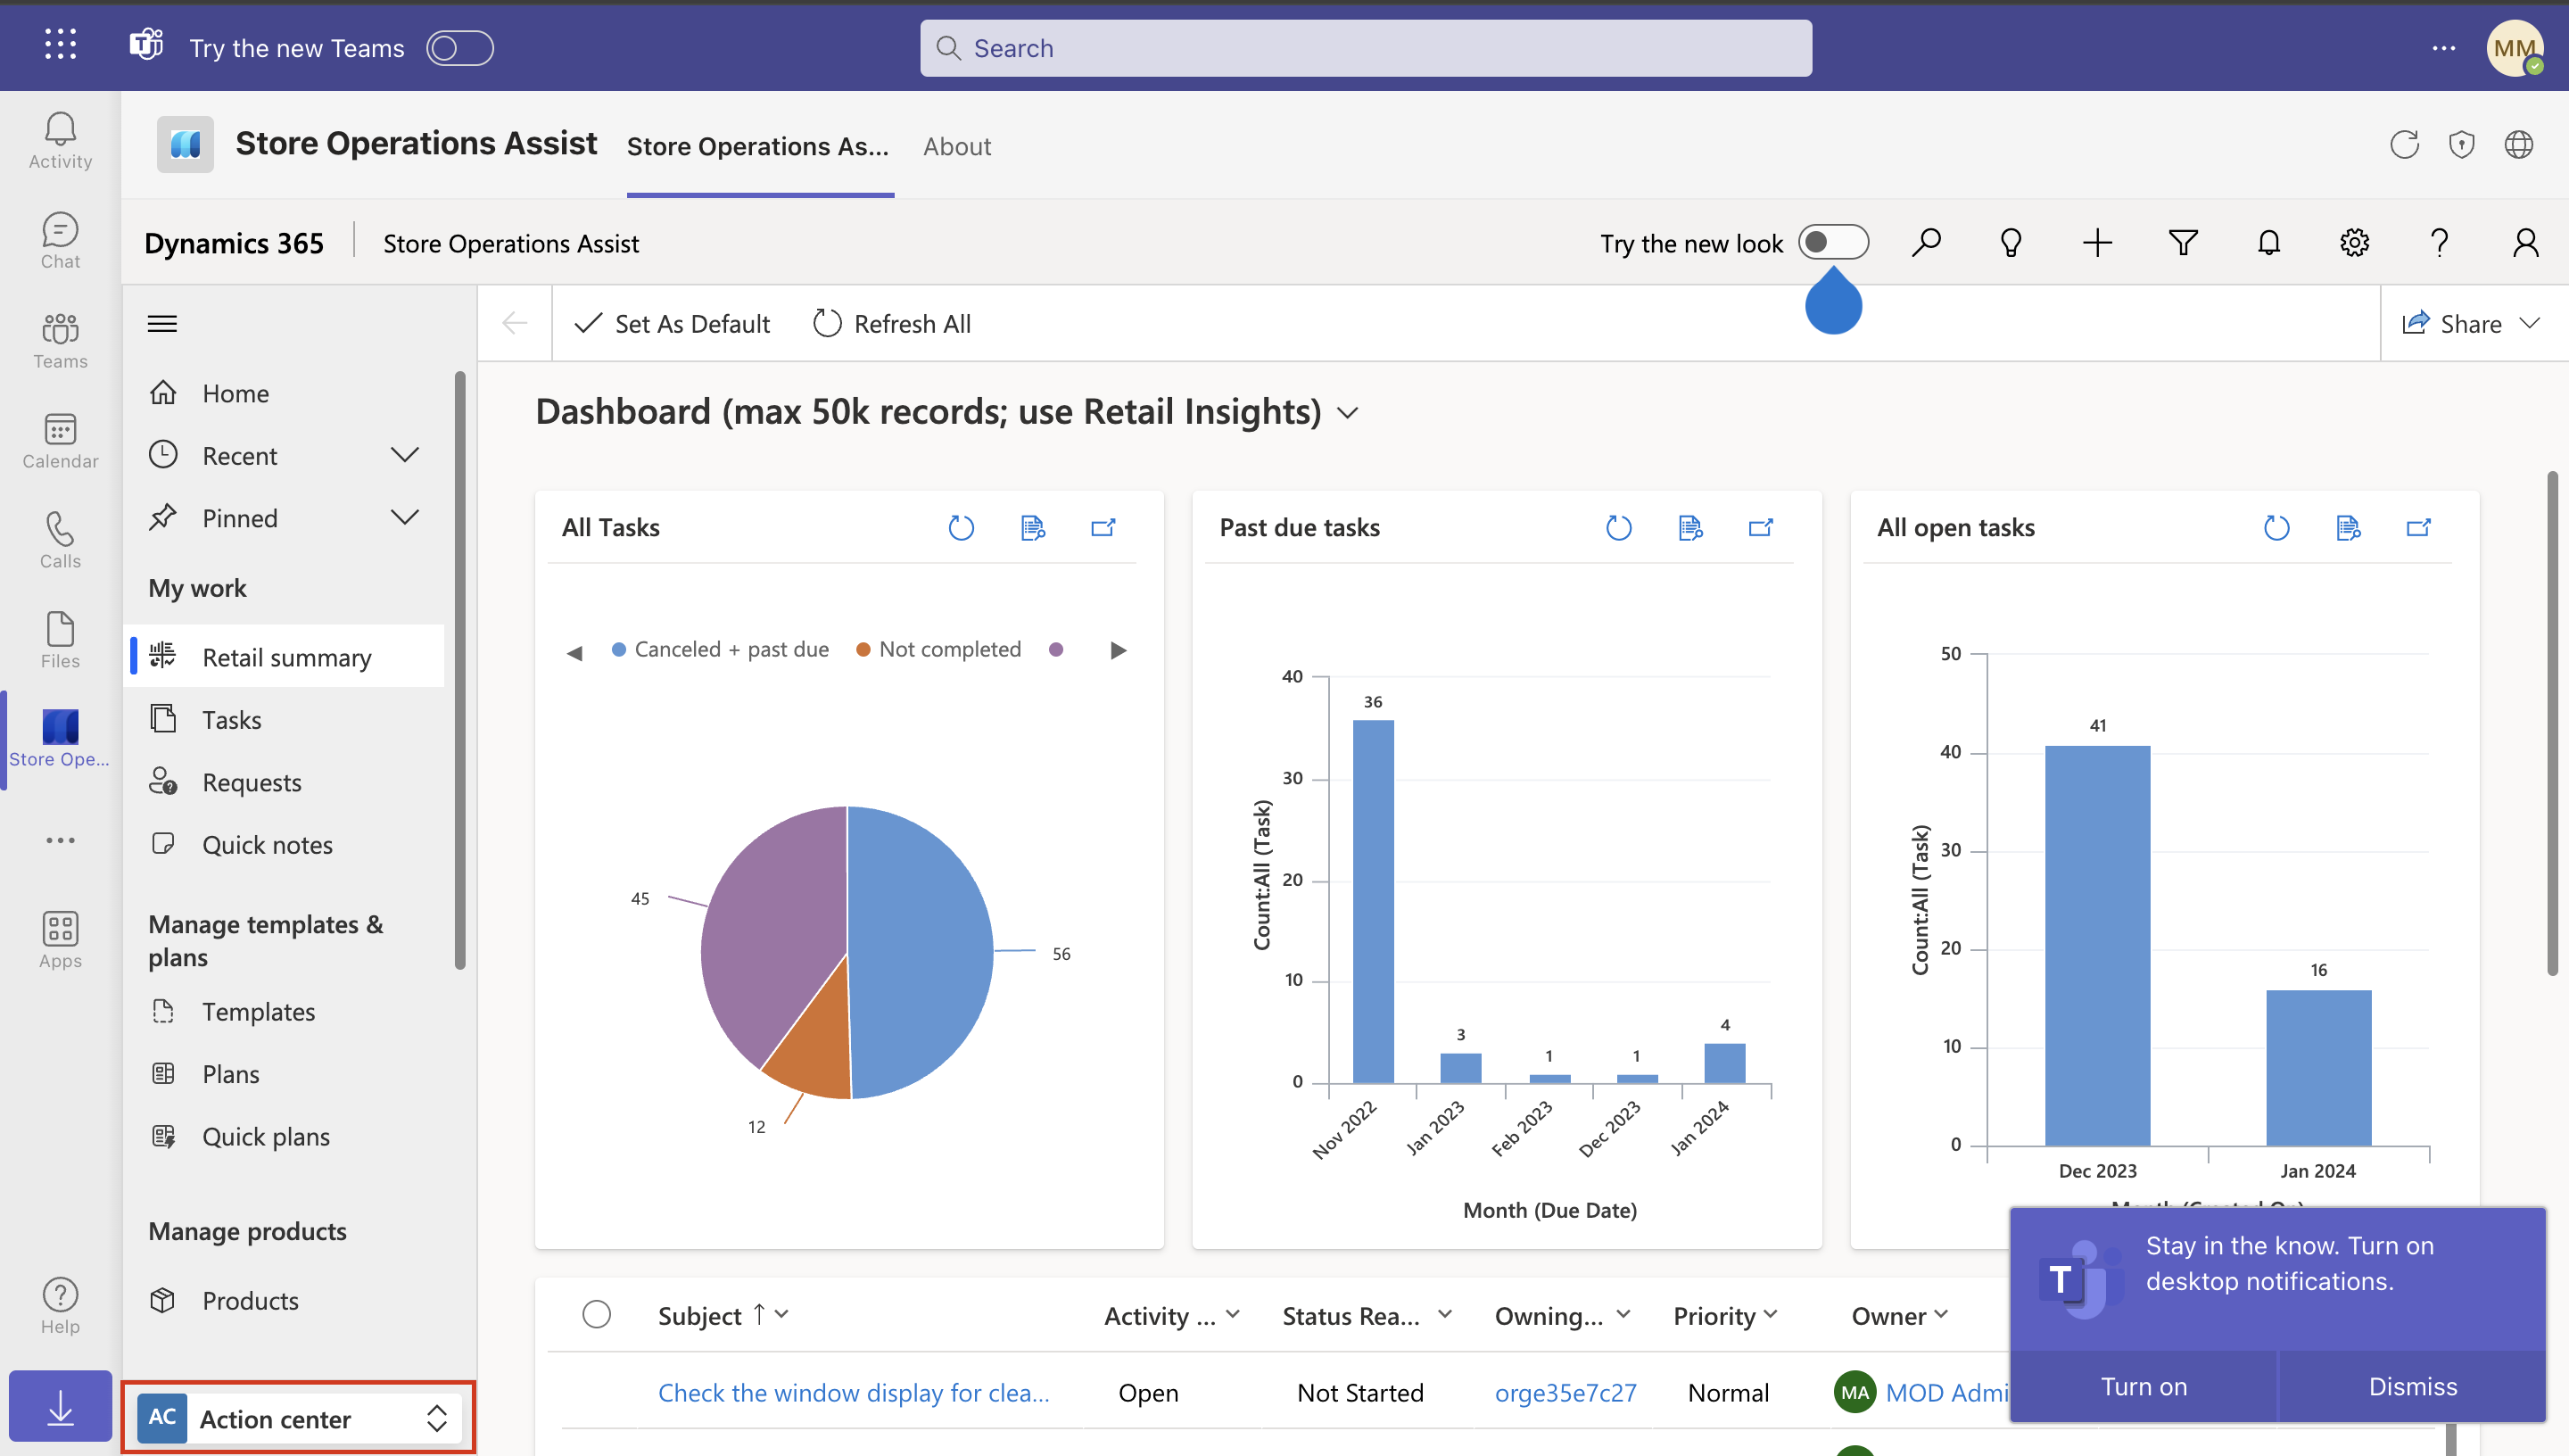Toggle Try the new look switch
Viewport: 2569px width, 1456px height.
coord(1833,243)
